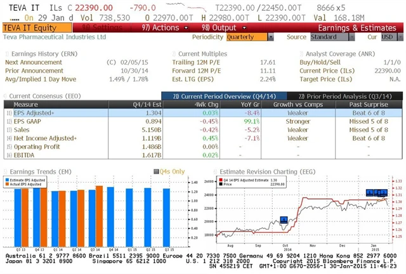Image resolution: width=406 pixels, height=274 pixels.
Task: Click the Current Multiples section icon
Action: click(x=174, y=54)
